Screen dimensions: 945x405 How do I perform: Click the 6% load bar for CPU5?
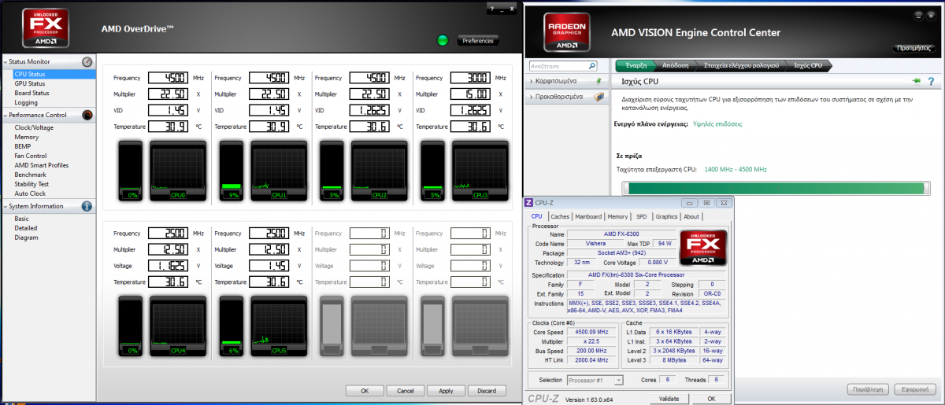tap(232, 325)
